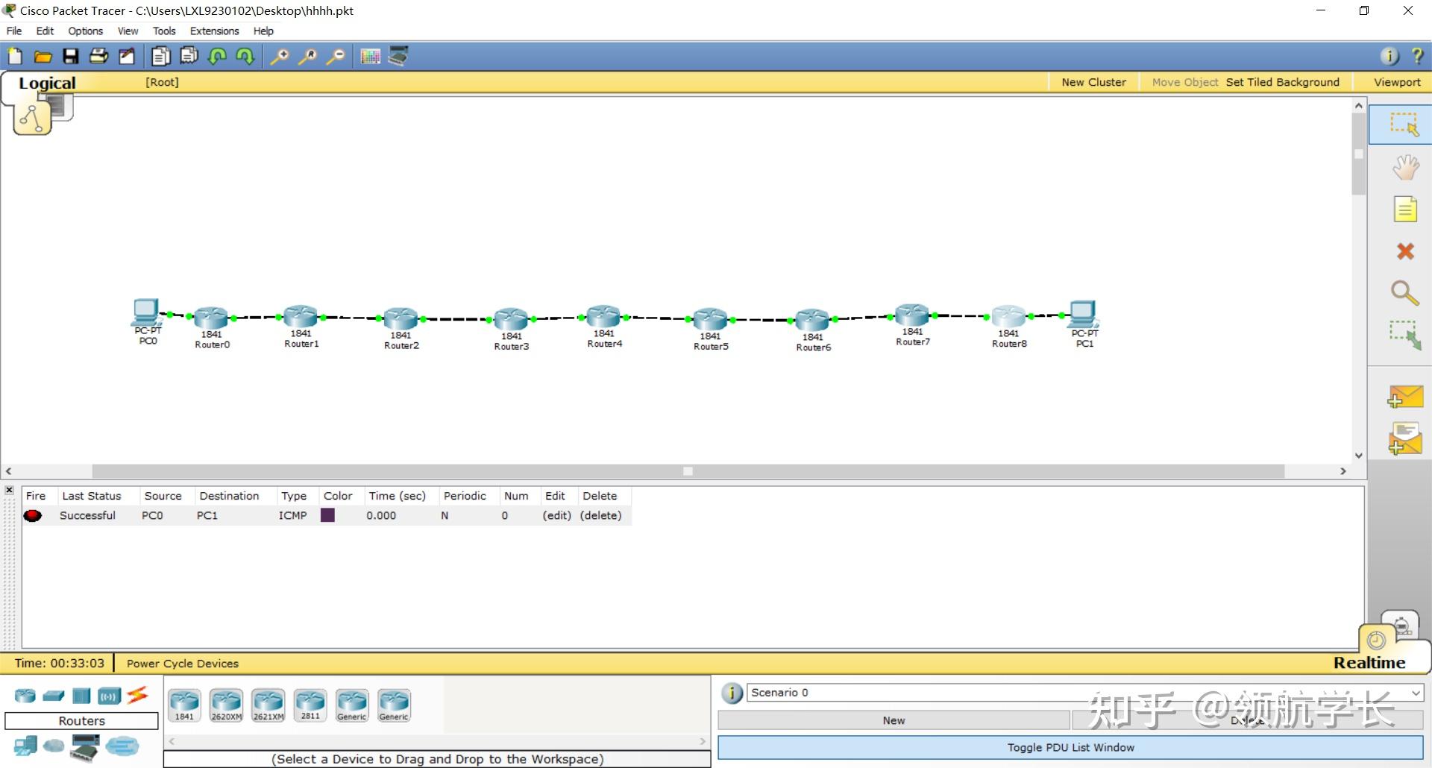Activate the Move Layout hand tool

(1405, 168)
